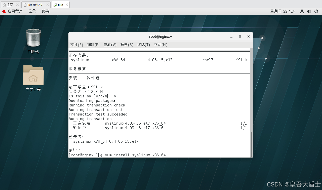Image resolution: width=322 pixels, height=190 pixels.
Task: Maximize the root@nginx terminal window
Action: click(x=240, y=36)
